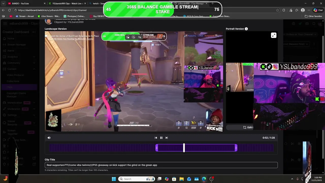Mute the clip with the volume icon
The image size is (325, 183).
pos(49,138)
